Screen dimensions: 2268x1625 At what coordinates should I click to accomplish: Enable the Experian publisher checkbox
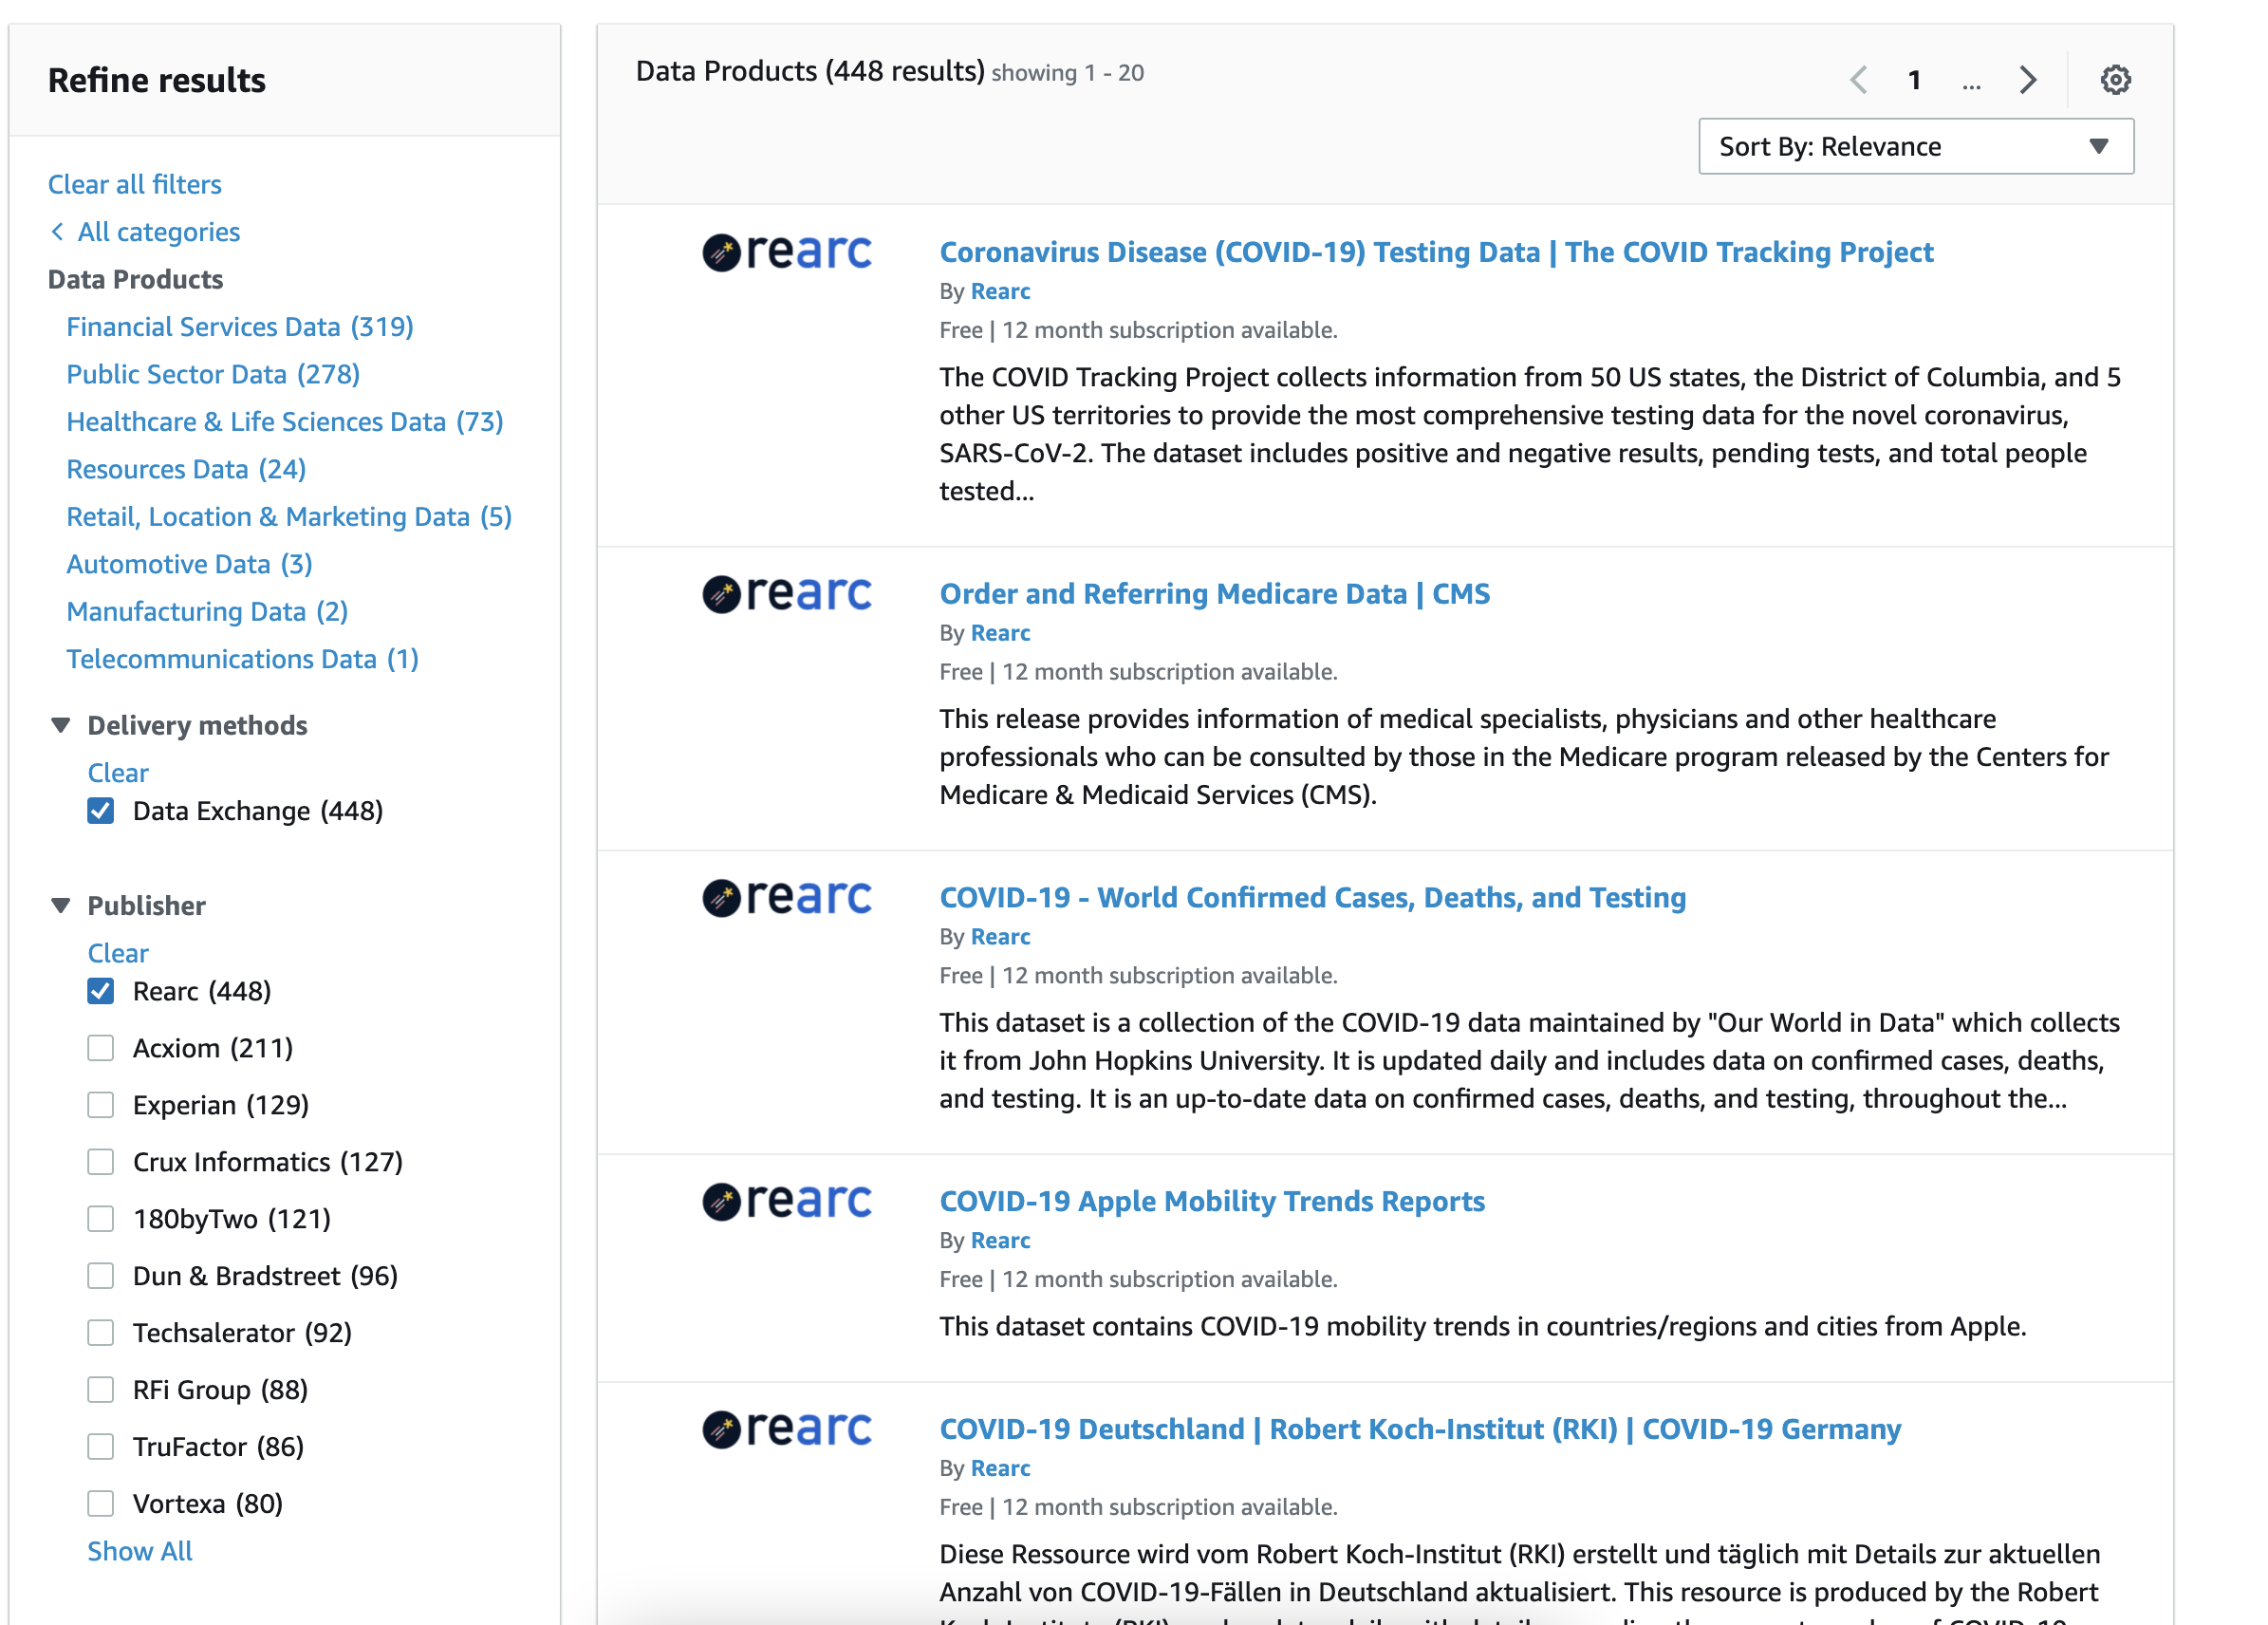click(x=101, y=1105)
